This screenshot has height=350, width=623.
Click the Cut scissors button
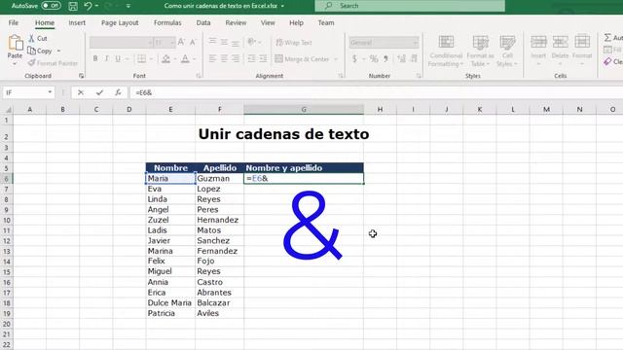pyautogui.click(x=38, y=38)
